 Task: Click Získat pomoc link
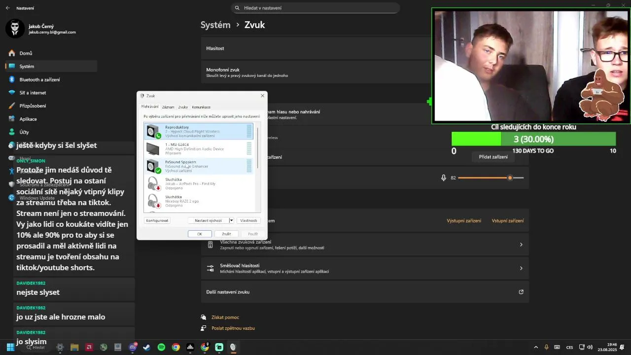pyautogui.click(x=225, y=318)
